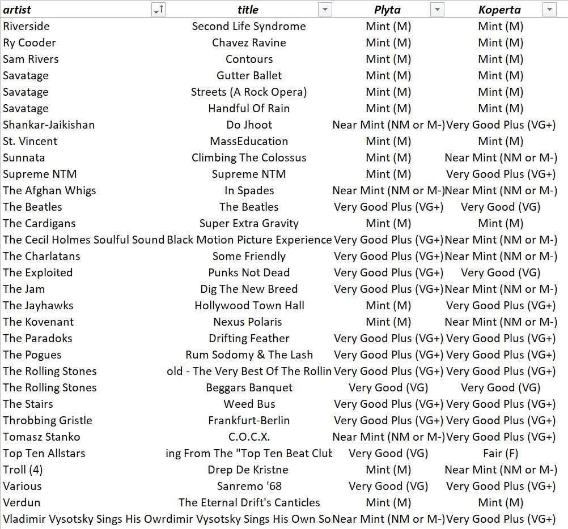This screenshot has width=568, height=529.
Task: Click the artist 'Tomasz Stanko'
Action: (x=41, y=437)
